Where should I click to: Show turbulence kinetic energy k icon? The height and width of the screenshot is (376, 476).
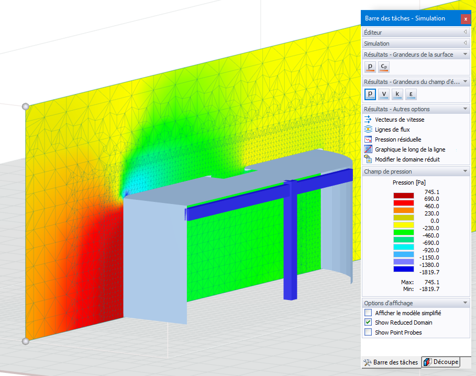(397, 94)
